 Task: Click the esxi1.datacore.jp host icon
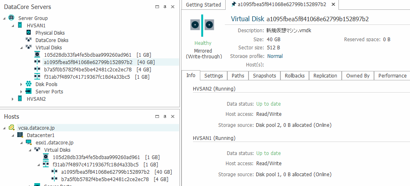point(29,142)
